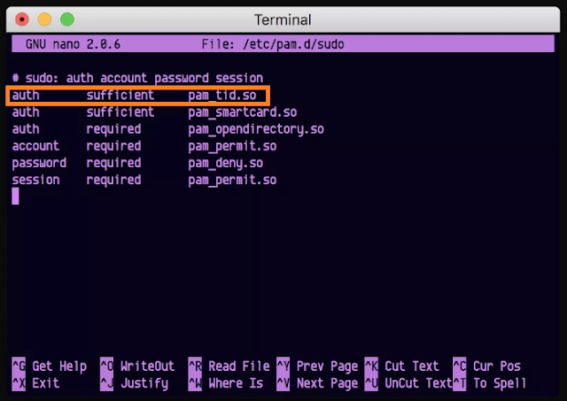Click the Terminal window title
This screenshot has width=567, height=401.
pos(283,19)
